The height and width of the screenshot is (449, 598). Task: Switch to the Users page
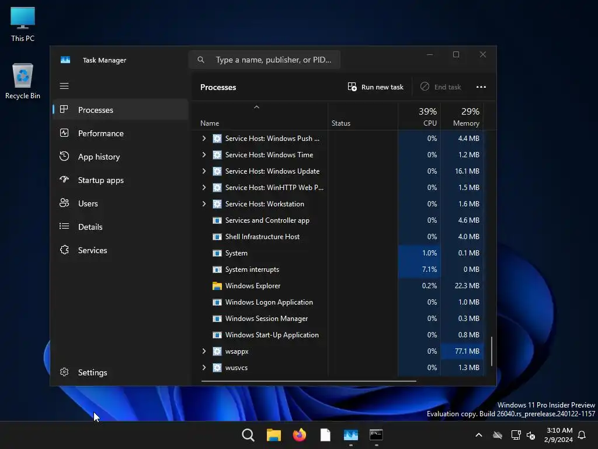(x=120, y=203)
